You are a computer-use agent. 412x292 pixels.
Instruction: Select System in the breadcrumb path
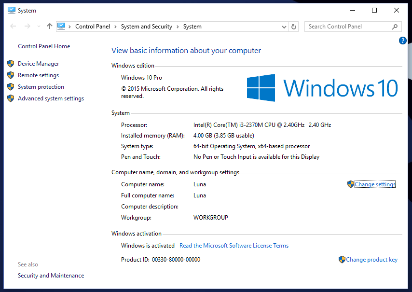192,27
